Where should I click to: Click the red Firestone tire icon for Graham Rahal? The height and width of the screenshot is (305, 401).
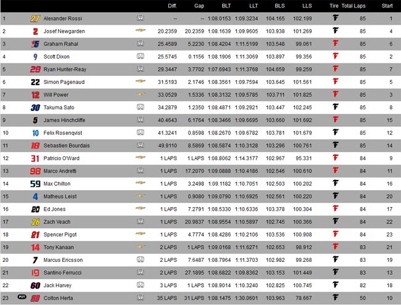pyautogui.click(x=336, y=43)
